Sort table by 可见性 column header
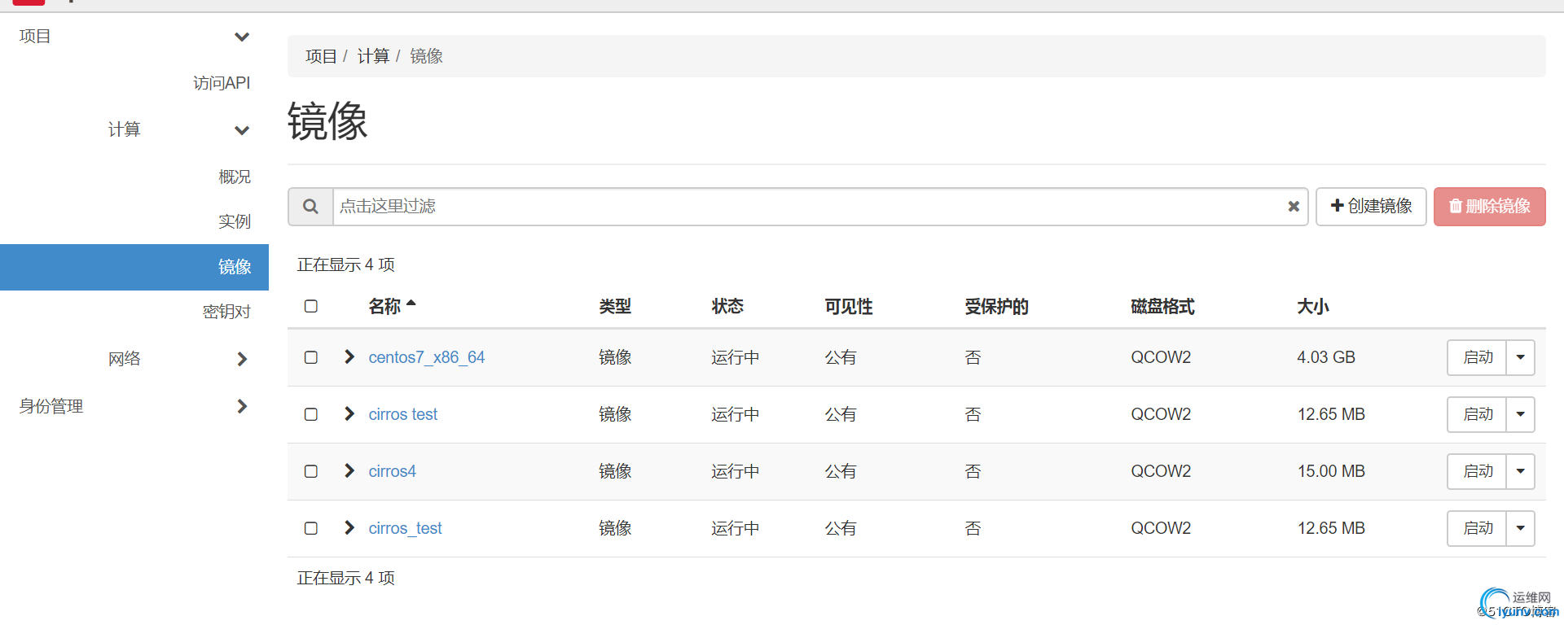This screenshot has height=625, width=1564. [x=849, y=307]
